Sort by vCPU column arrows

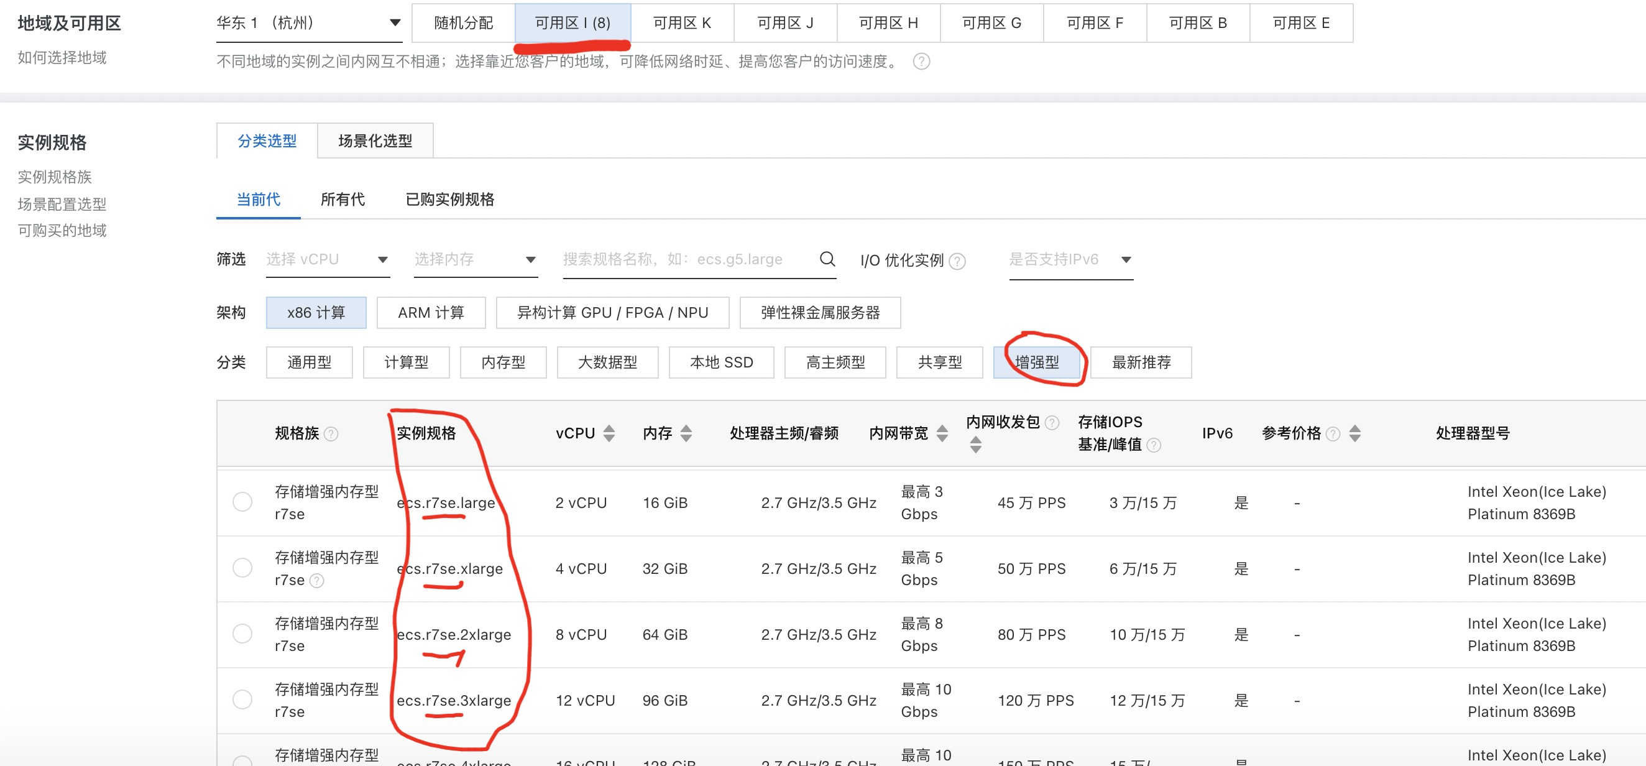pos(609,433)
